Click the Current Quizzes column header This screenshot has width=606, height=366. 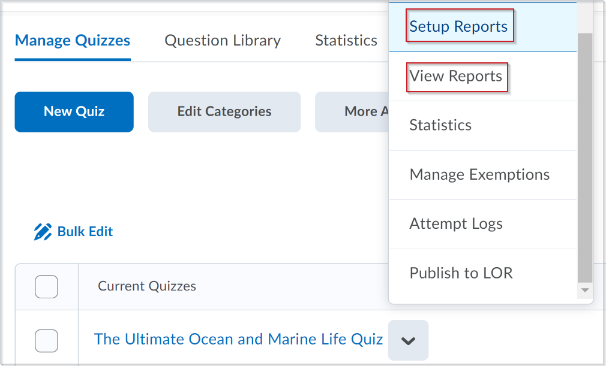[x=147, y=286]
